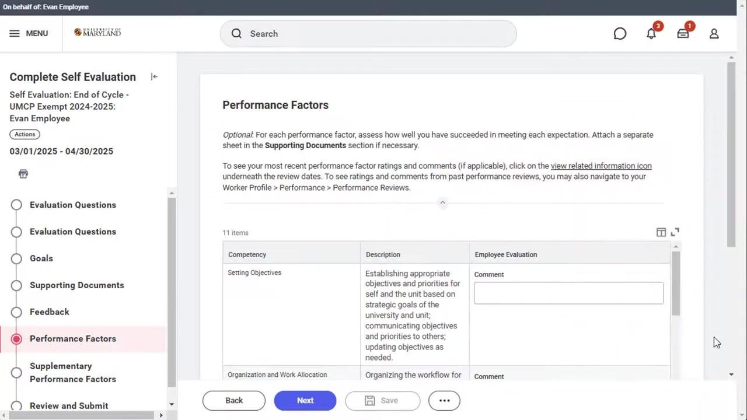Open the Actions dropdown button

[25, 134]
